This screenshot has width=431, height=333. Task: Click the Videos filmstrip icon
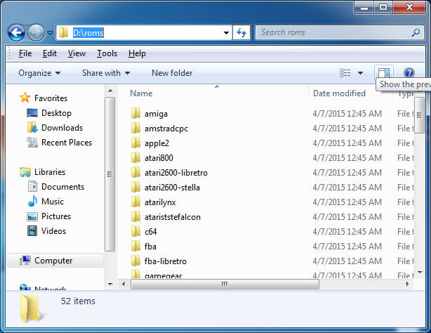pyautogui.click(x=32, y=231)
